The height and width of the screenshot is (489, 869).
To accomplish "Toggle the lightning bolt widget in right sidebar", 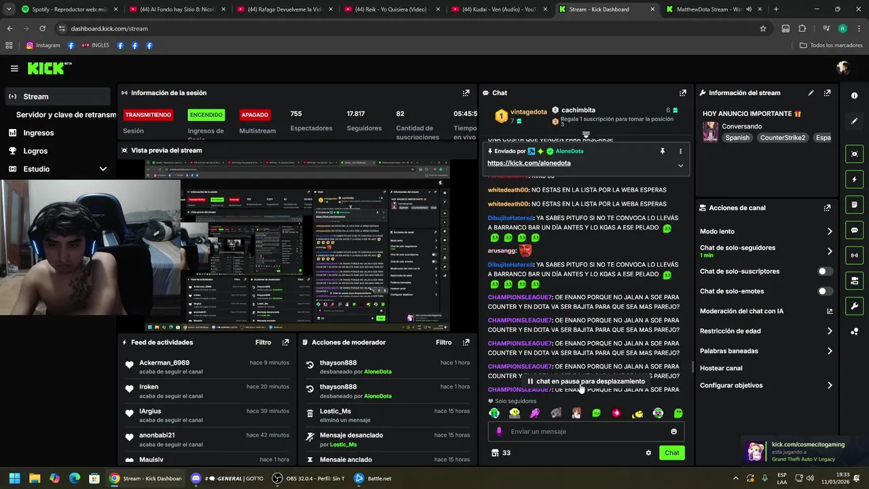I will pyautogui.click(x=854, y=179).
